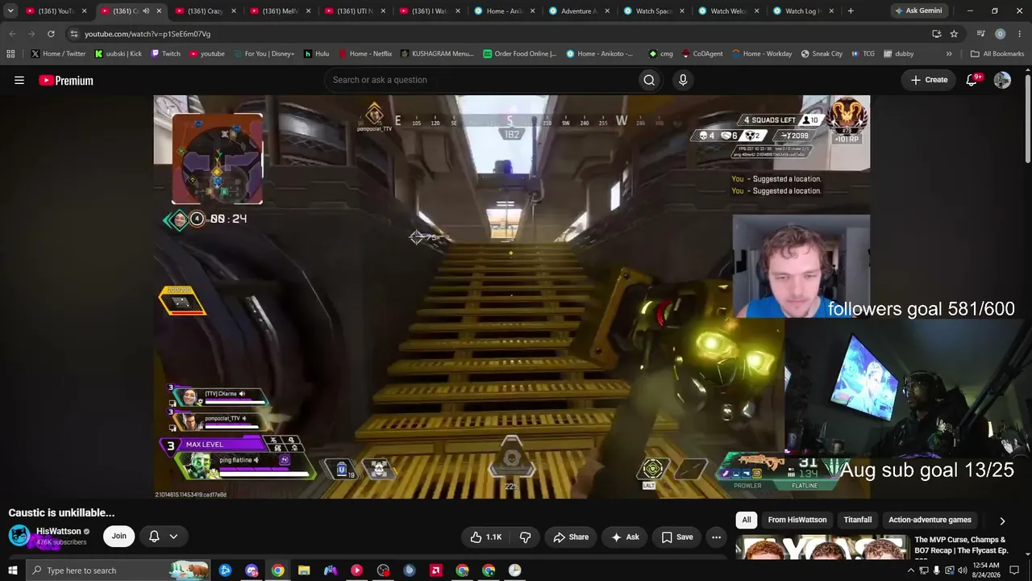Open the "Home - Workday" bookmark
The image size is (1032, 581).
(x=762, y=54)
